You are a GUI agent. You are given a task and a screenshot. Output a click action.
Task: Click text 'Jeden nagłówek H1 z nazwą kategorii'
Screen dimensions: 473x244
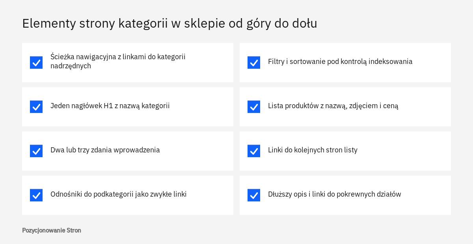pos(110,106)
